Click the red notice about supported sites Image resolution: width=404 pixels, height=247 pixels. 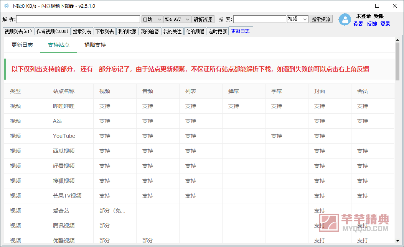[190, 69]
